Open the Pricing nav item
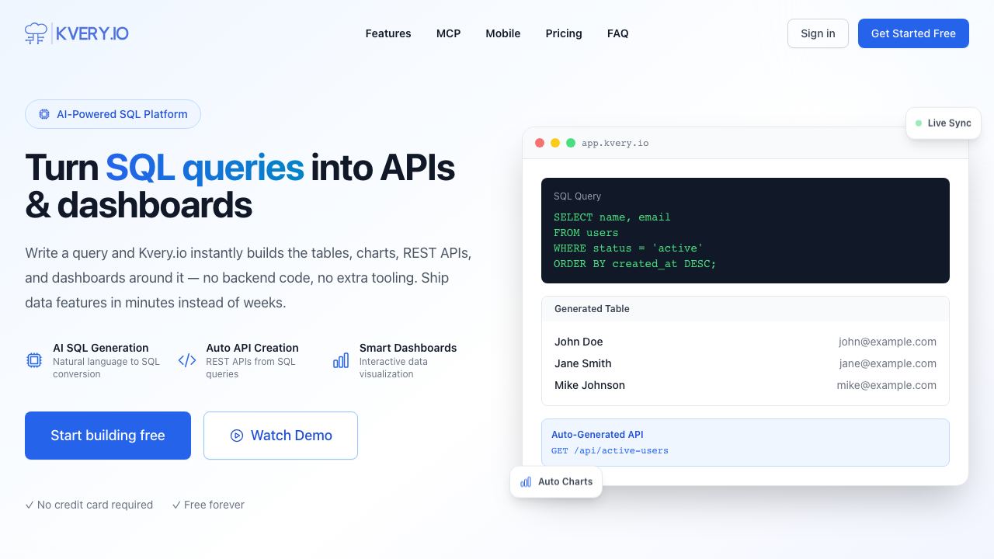This screenshot has height=559, width=994. (x=564, y=33)
